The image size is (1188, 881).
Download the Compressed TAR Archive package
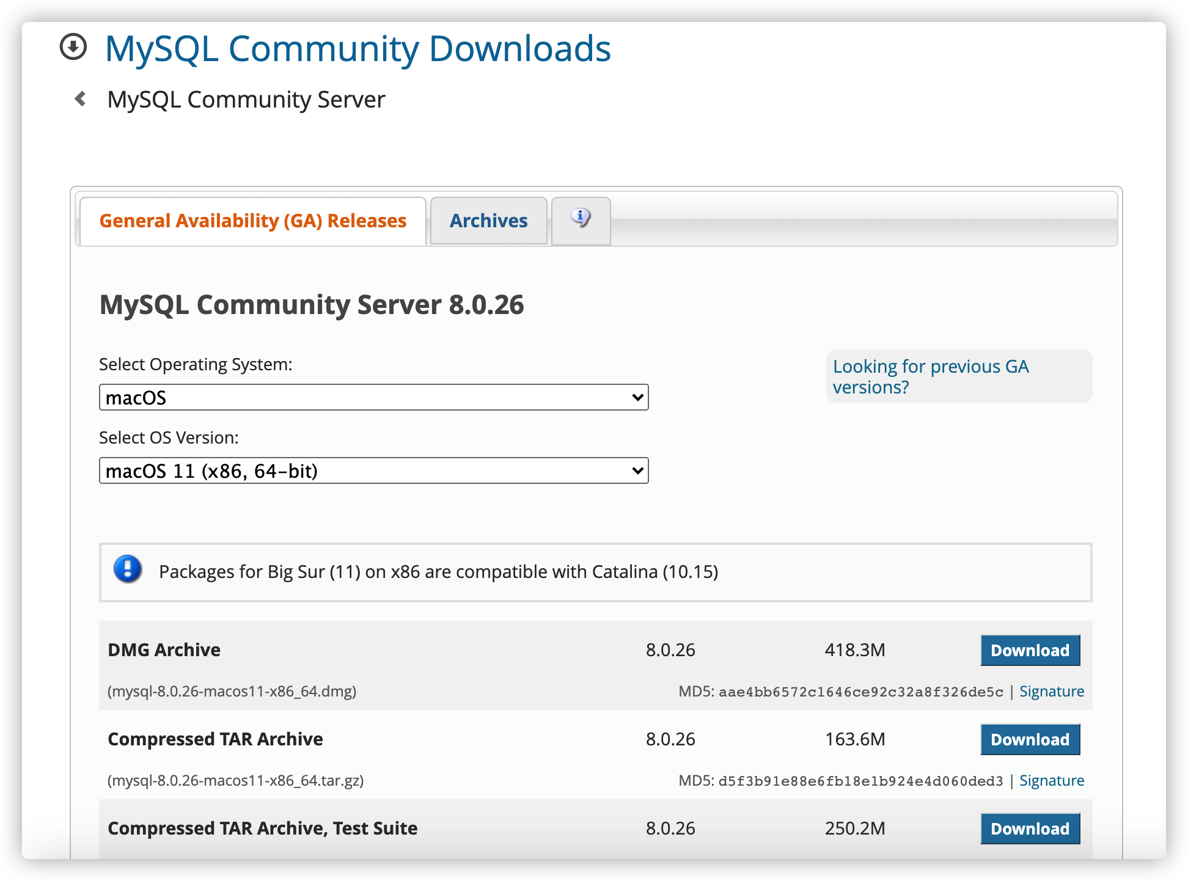point(1030,739)
